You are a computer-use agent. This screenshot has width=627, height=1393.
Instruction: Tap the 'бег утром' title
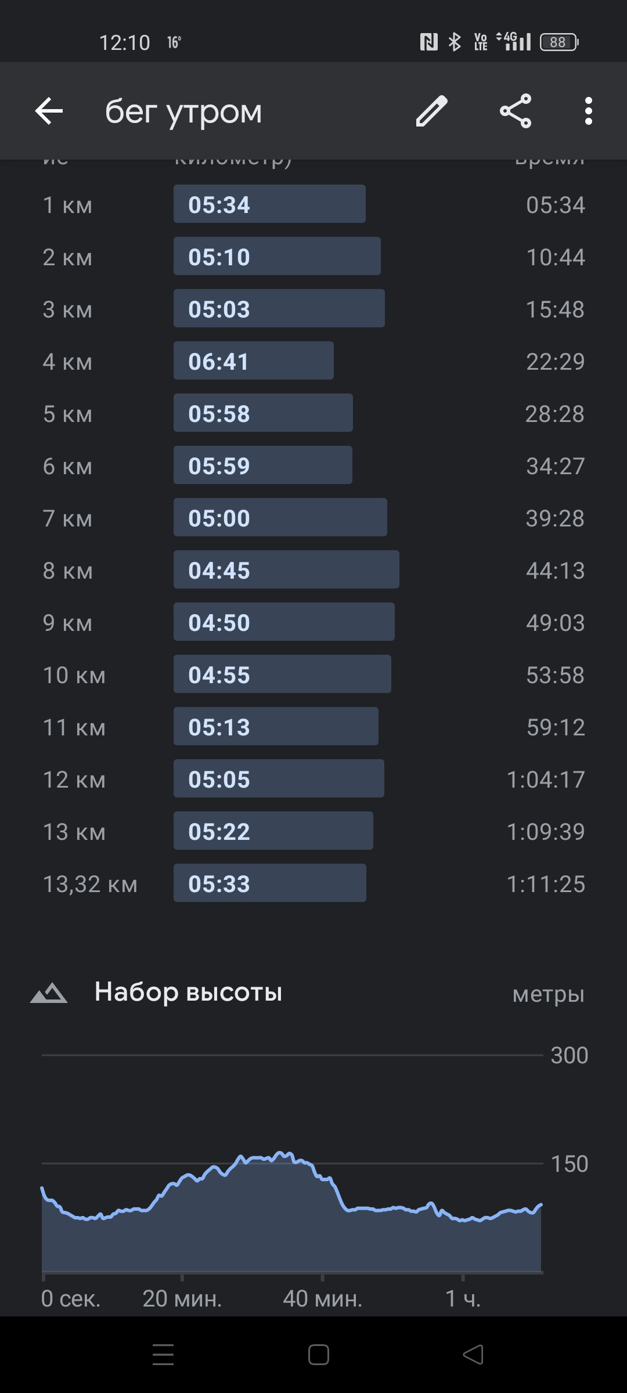pos(183,112)
